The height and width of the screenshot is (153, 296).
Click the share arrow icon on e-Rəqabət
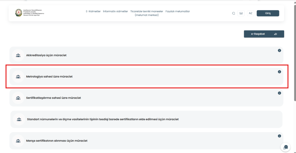pos(276,34)
